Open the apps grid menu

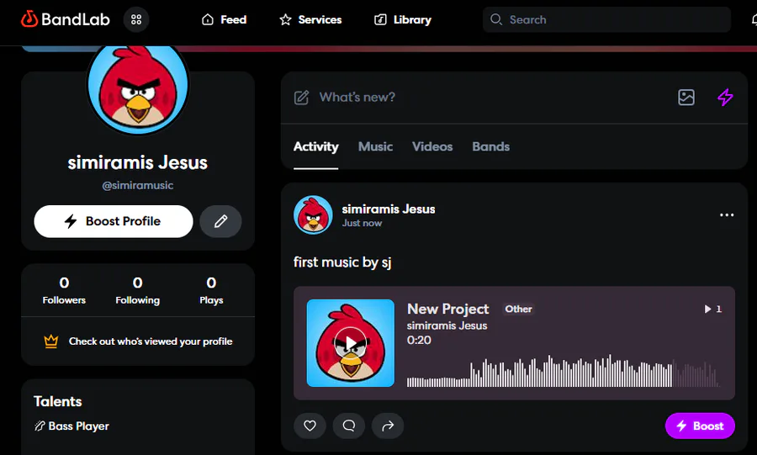click(136, 19)
